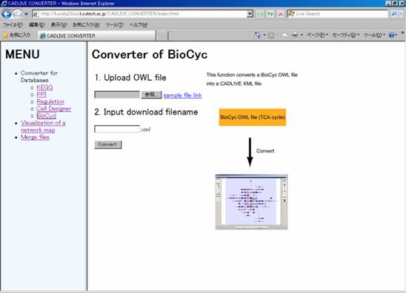Click the Favorites star button
Viewport: 406px width, 293px height.
[x=16, y=36]
